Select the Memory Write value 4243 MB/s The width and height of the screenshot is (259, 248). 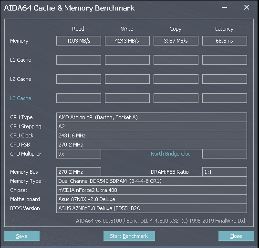(x=127, y=41)
